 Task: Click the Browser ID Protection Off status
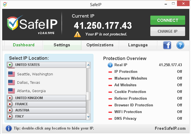click(x=180, y=105)
